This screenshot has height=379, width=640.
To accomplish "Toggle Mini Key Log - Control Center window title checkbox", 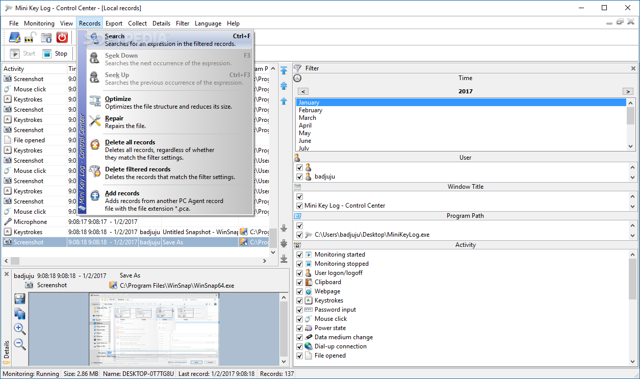I will tap(300, 206).
